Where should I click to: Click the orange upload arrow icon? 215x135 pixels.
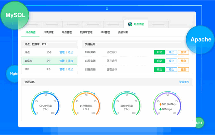click(x=160, y=105)
